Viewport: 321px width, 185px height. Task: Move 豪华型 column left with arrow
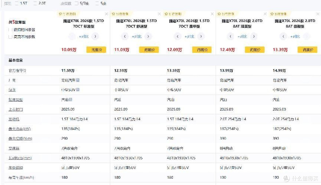177,37
